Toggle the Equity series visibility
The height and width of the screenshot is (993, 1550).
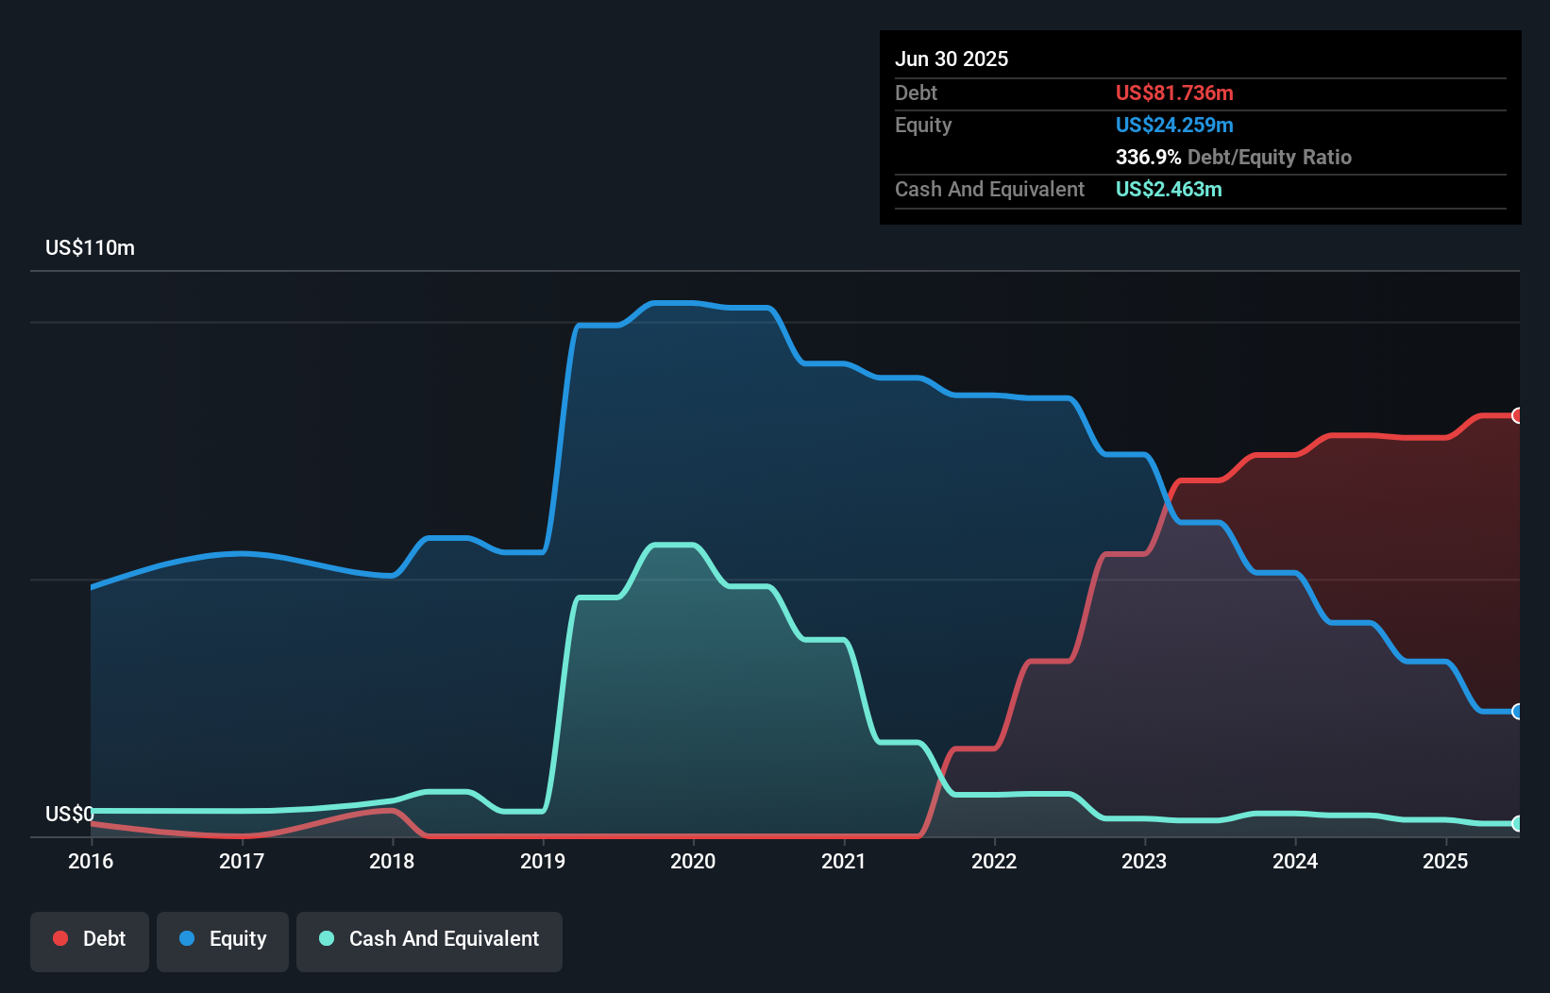pyautogui.click(x=222, y=940)
